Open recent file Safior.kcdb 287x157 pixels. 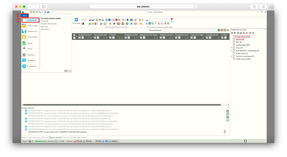(44, 27)
